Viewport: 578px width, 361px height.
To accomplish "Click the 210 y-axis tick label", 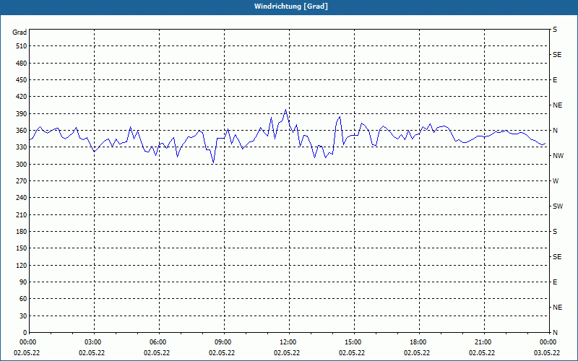I will coord(22,214).
